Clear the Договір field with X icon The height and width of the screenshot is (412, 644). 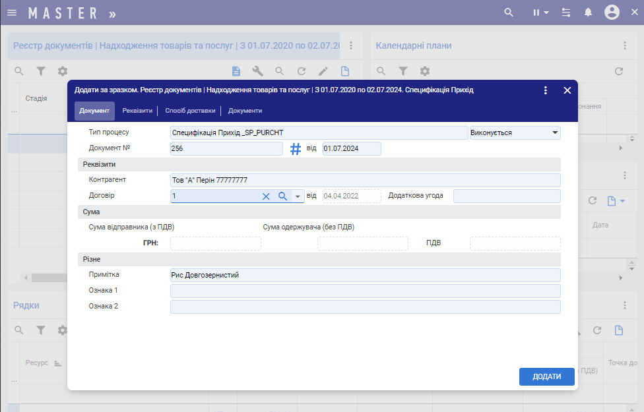click(266, 196)
